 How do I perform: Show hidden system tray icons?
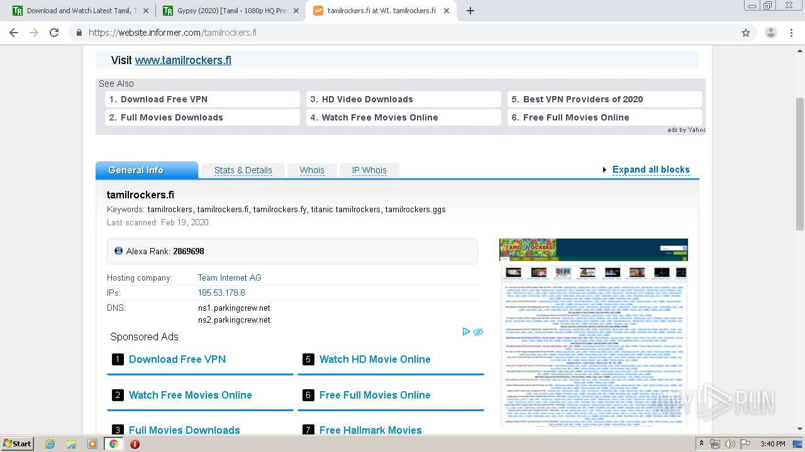pos(702,444)
